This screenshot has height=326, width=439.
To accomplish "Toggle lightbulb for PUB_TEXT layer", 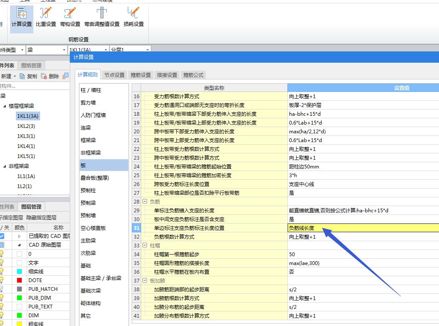I will point(1,306).
